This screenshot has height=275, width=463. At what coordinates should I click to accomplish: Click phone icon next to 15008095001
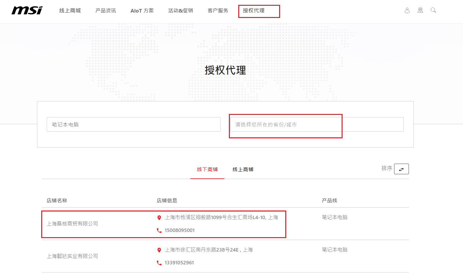(159, 230)
